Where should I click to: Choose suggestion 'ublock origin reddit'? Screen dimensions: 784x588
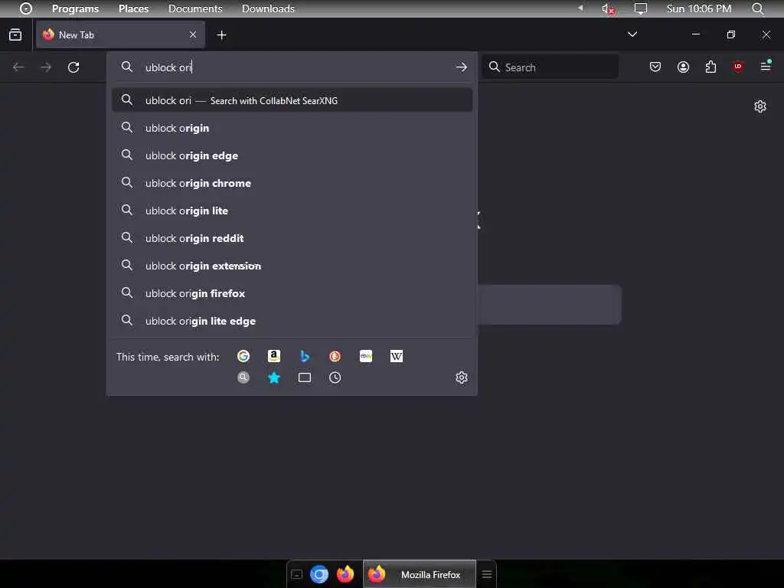292,238
